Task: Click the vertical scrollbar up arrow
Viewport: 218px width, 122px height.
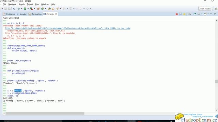Action: pos(216,21)
